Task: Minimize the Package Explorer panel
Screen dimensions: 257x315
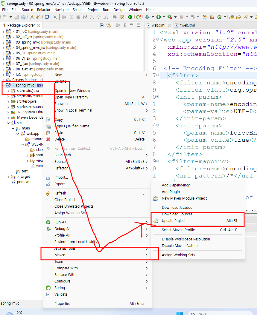Action: point(132,24)
